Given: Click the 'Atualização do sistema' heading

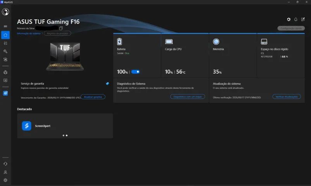Looking at the screenshot, I should tap(227, 84).
